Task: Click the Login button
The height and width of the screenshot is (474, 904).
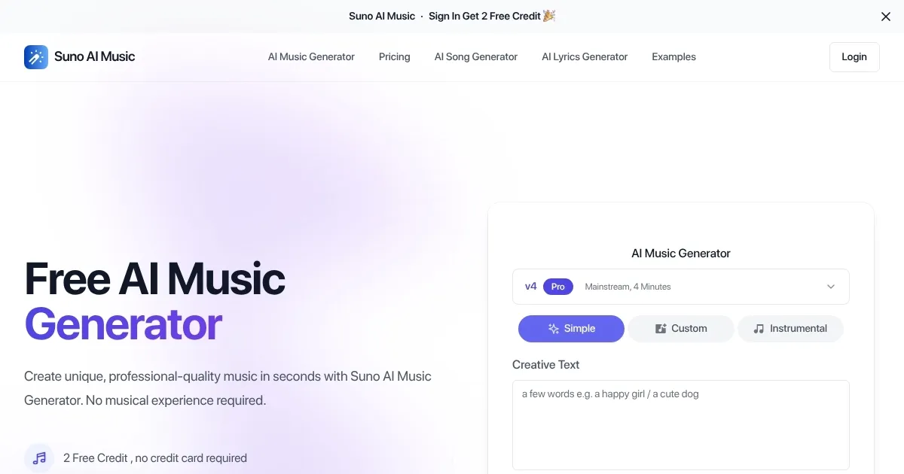Action: [854, 57]
